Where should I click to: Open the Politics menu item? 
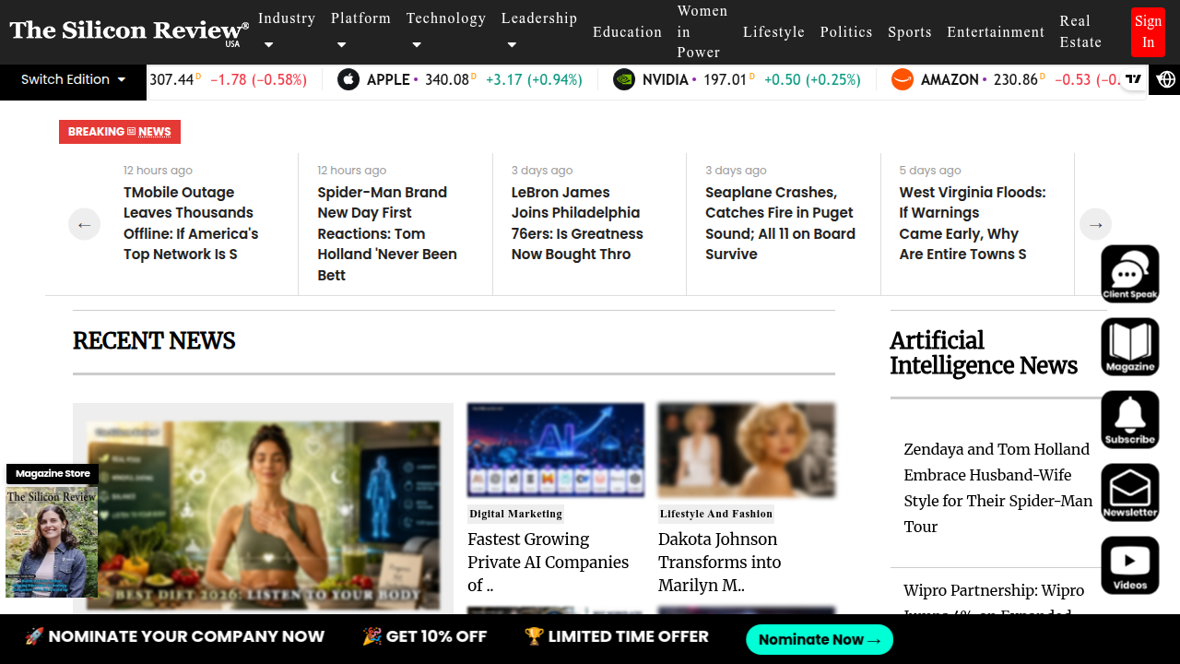coord(846,31)
